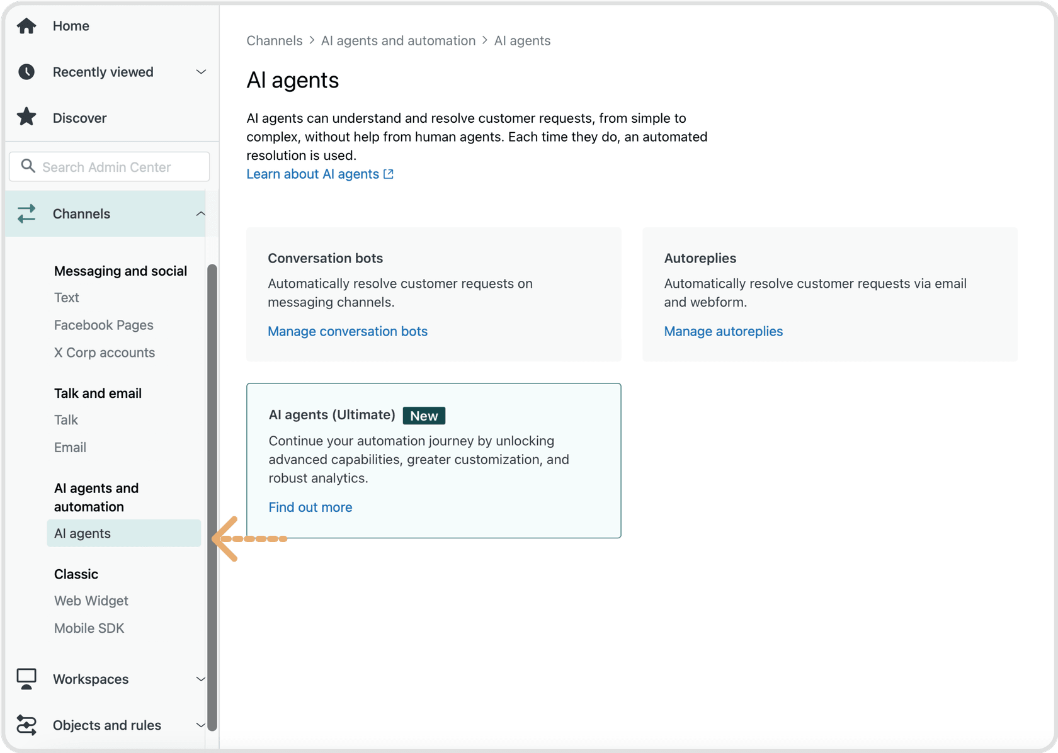This screenshot has width=1058, height=753.
Task: Click inside the Search Admin Center field
Action: pyautogui.click(x=107, y=166)
